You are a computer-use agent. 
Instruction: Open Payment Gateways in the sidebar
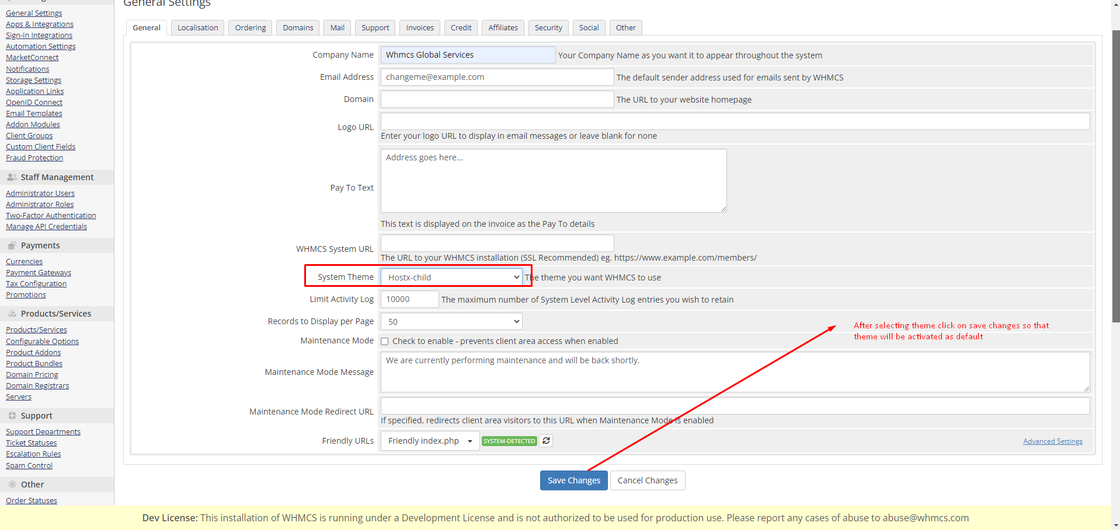click(x=39, y=273)
